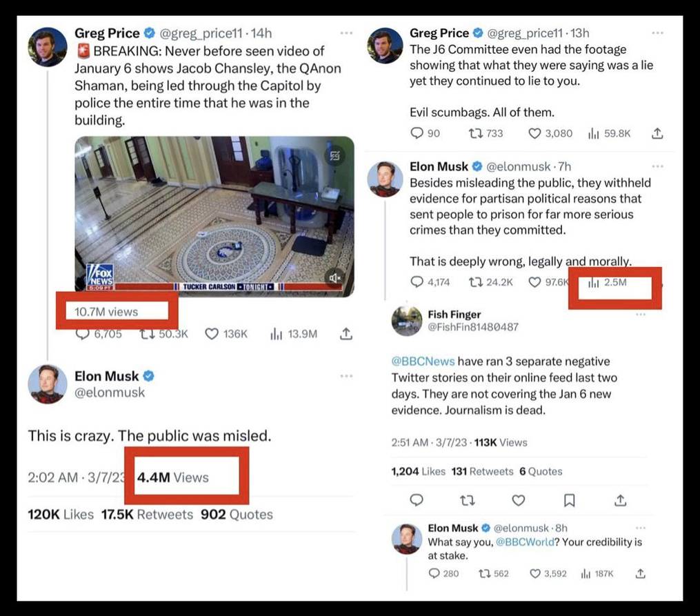Open captions icon on the video
Image resolution: width=700 pixels, height=616 pixels.
click(334, 156)
